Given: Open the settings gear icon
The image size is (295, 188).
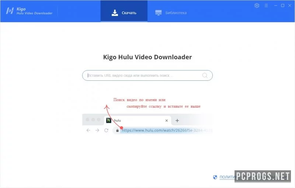Looking at the screenshot, I should 257,6.
